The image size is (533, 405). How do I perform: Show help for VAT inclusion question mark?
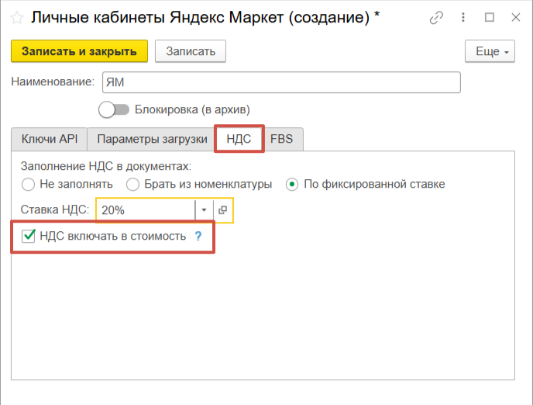(x=198, y=237)
